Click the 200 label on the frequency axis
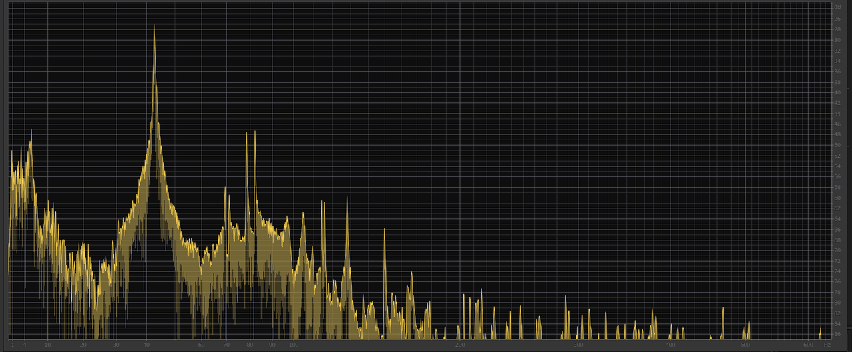 (460, 345)
